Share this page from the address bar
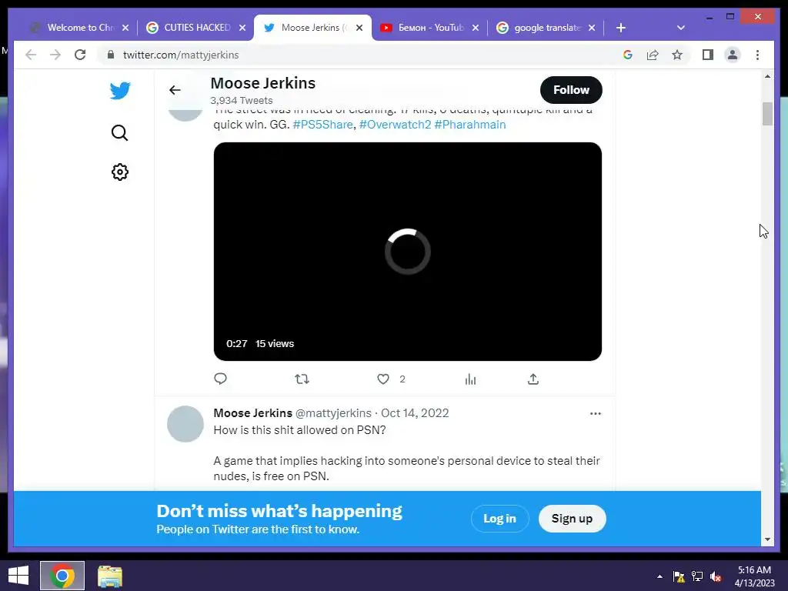 653,55
